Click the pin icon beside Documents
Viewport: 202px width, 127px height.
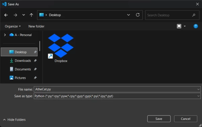click(x=35, y=69)
